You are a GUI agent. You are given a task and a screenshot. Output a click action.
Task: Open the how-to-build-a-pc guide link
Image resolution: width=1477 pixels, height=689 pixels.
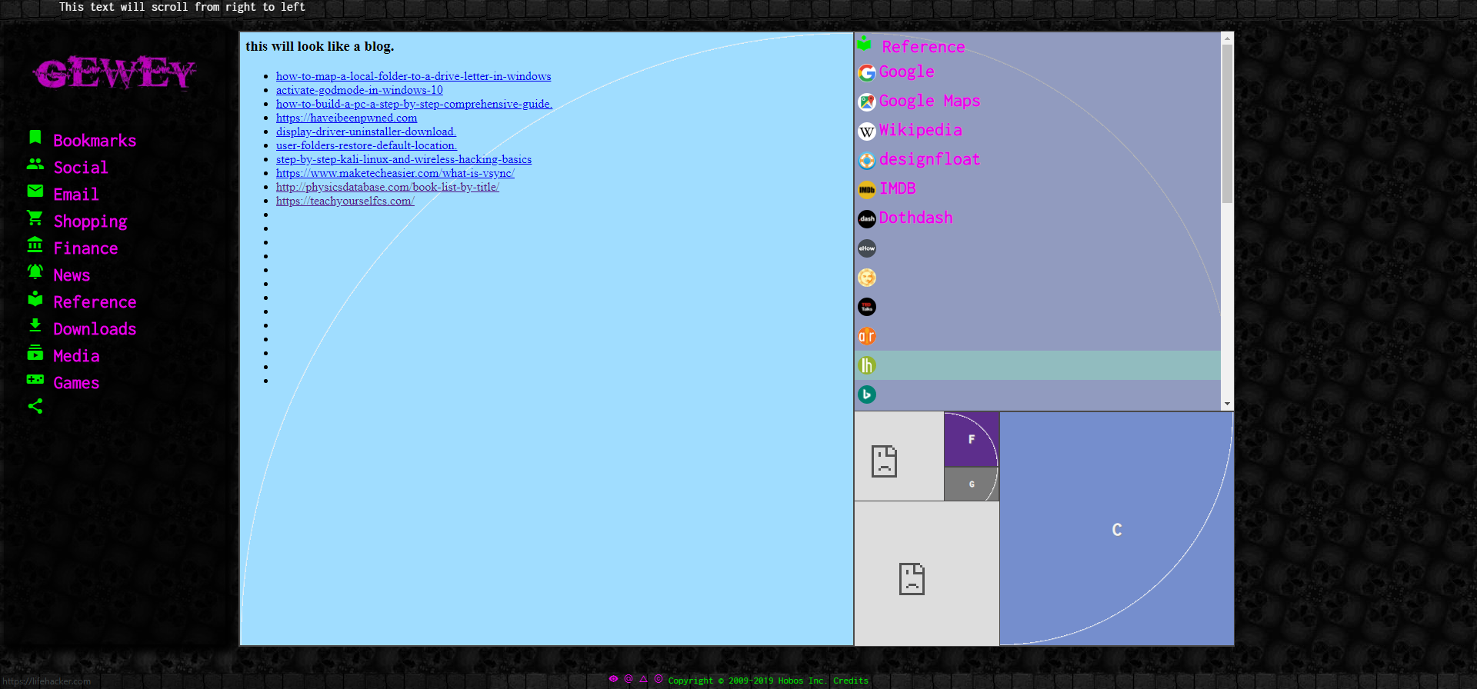click(x=414, y=104)
